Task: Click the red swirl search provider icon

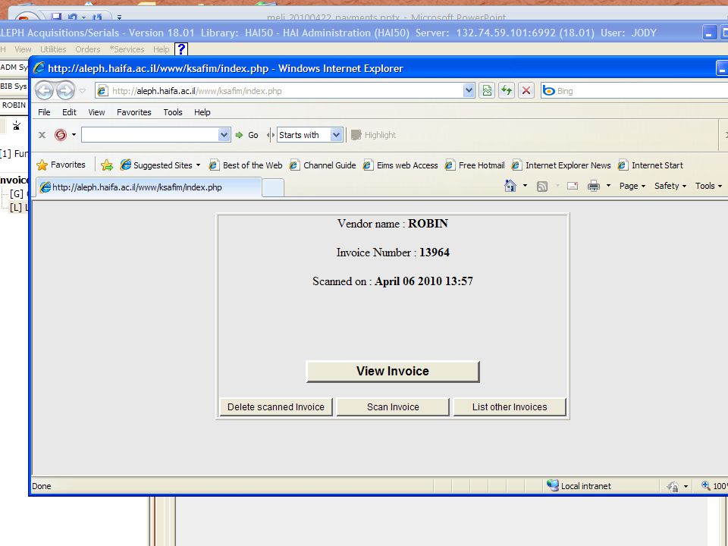Action: pos(61,135)
